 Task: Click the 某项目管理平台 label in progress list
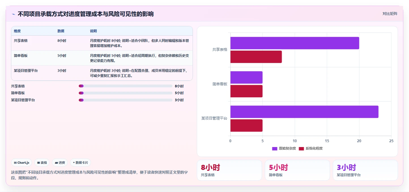[23, 100]
